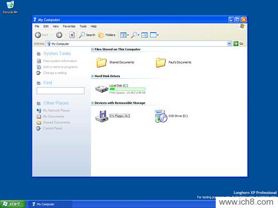This screenshot has width=278, height=208.
Task: Expand the Address bar dropdown
Action: coord(229,44)
